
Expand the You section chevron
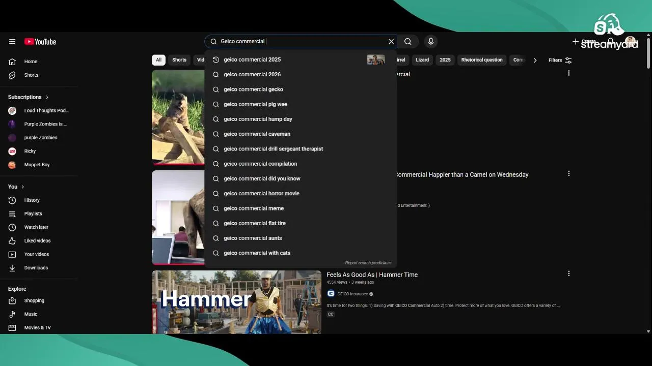coord(22,187)
